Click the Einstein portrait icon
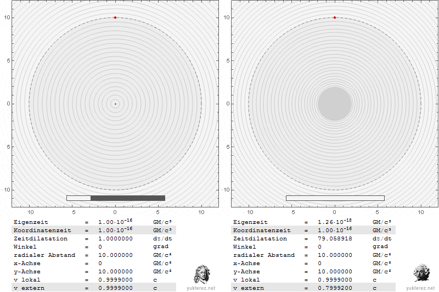The width and height of the screenshot is (439, 292). (x=421, y=274)
